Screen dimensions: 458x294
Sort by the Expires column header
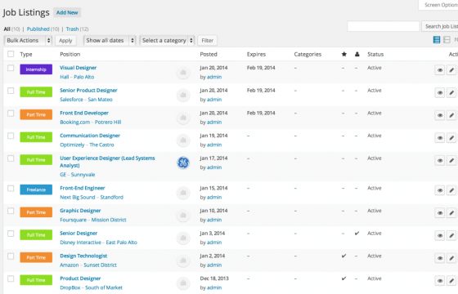(256, 54)
